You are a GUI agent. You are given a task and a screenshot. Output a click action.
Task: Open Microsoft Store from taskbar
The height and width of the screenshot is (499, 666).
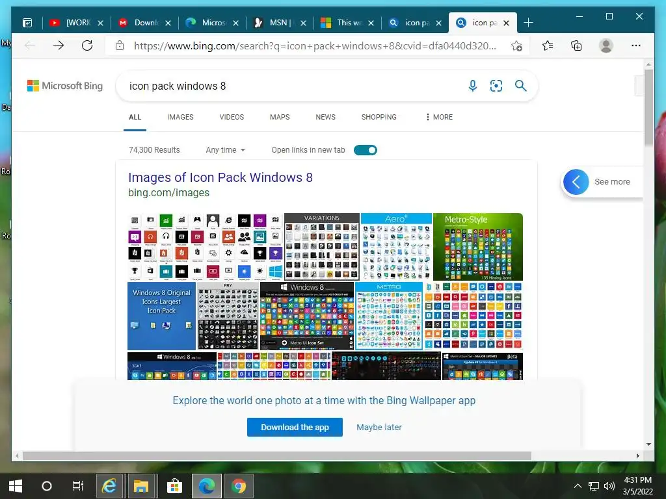coord(174,486)
